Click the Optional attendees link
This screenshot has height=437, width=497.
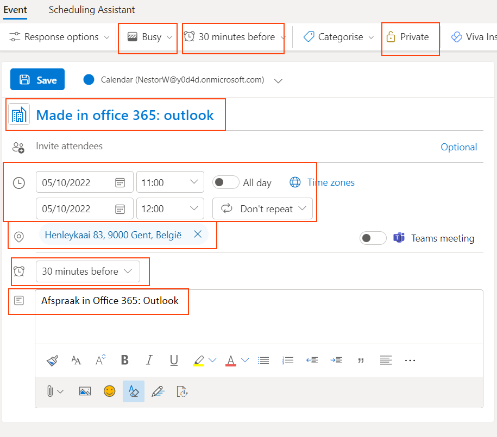point(458,147)
